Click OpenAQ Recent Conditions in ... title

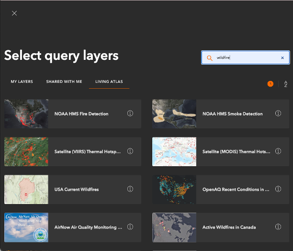click(x=236, y=189)
